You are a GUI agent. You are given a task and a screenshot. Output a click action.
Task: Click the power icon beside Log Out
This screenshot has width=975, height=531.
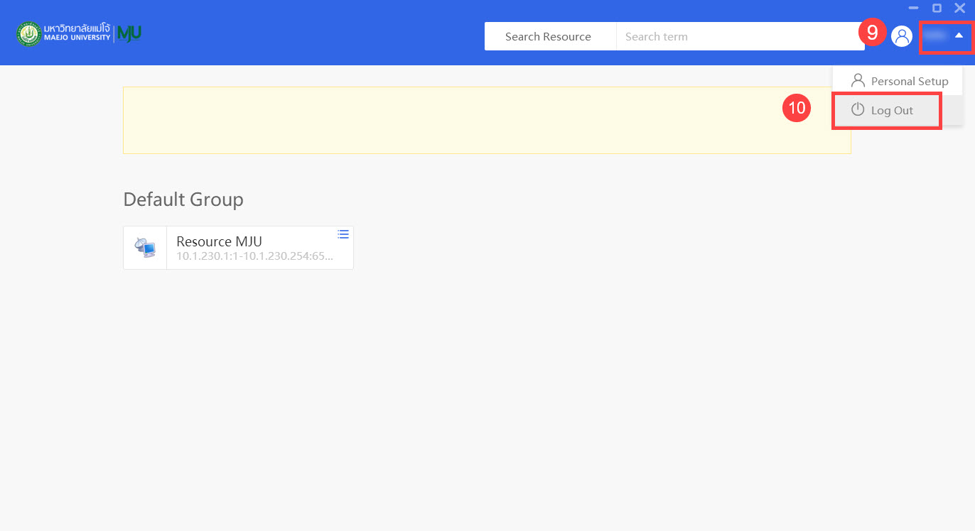[858, 110]
